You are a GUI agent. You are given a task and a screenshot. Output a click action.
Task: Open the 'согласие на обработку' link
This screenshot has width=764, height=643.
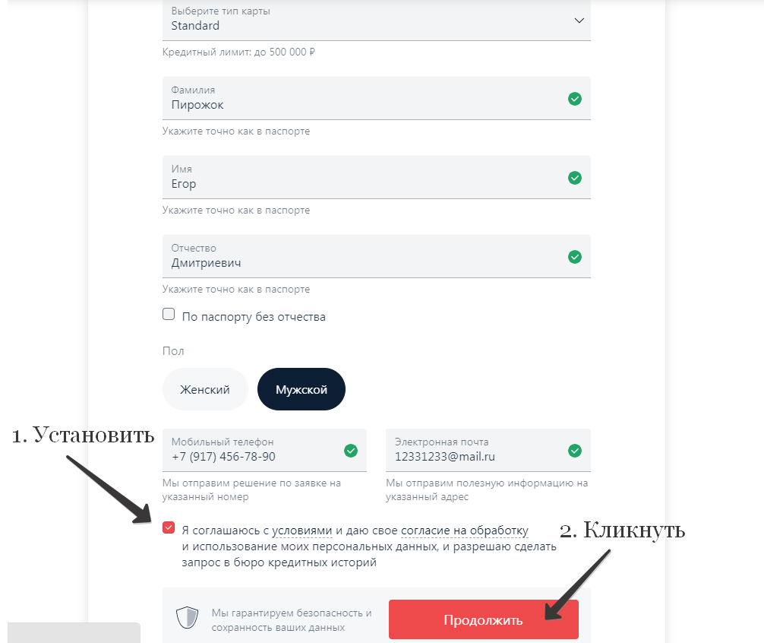(x=464, y=531)
